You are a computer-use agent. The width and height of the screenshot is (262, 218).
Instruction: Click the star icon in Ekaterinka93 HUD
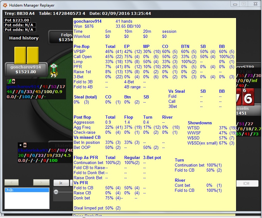(21, 145)
